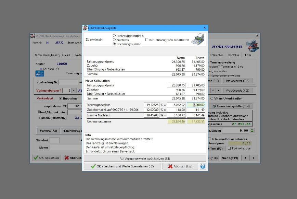Select the Nachlass radio option
The height and width of the screenshot is (199, 297).
pyautogui.click(x=114, y=40)
